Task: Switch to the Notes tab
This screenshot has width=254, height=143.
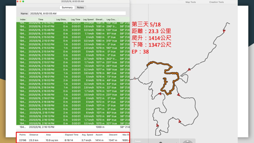Action: point(80,7)
